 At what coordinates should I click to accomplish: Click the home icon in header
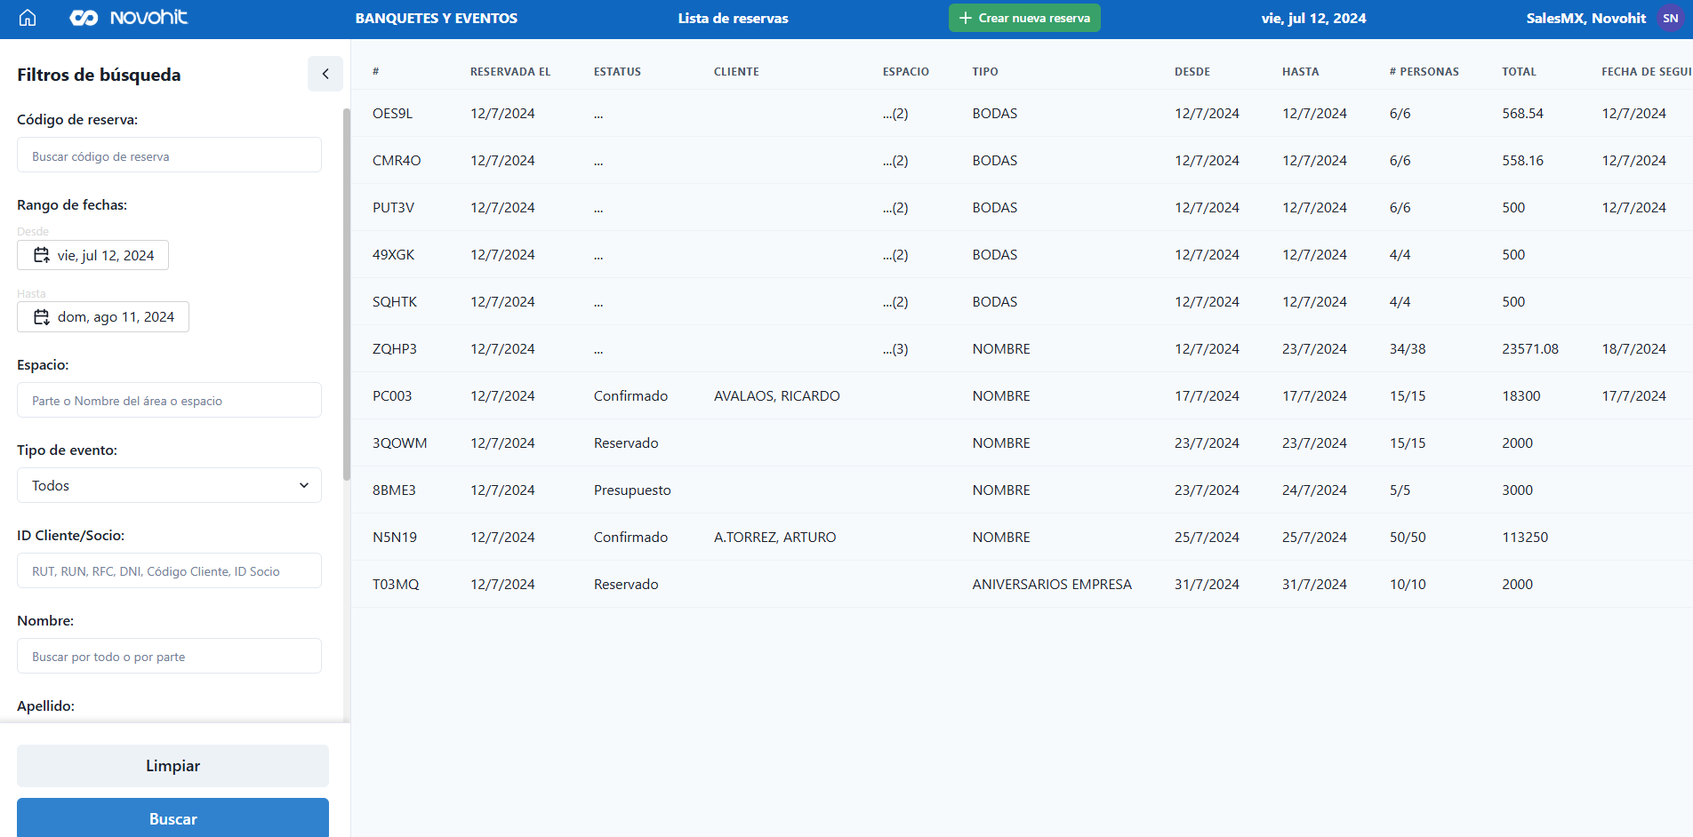click(28, 18)
